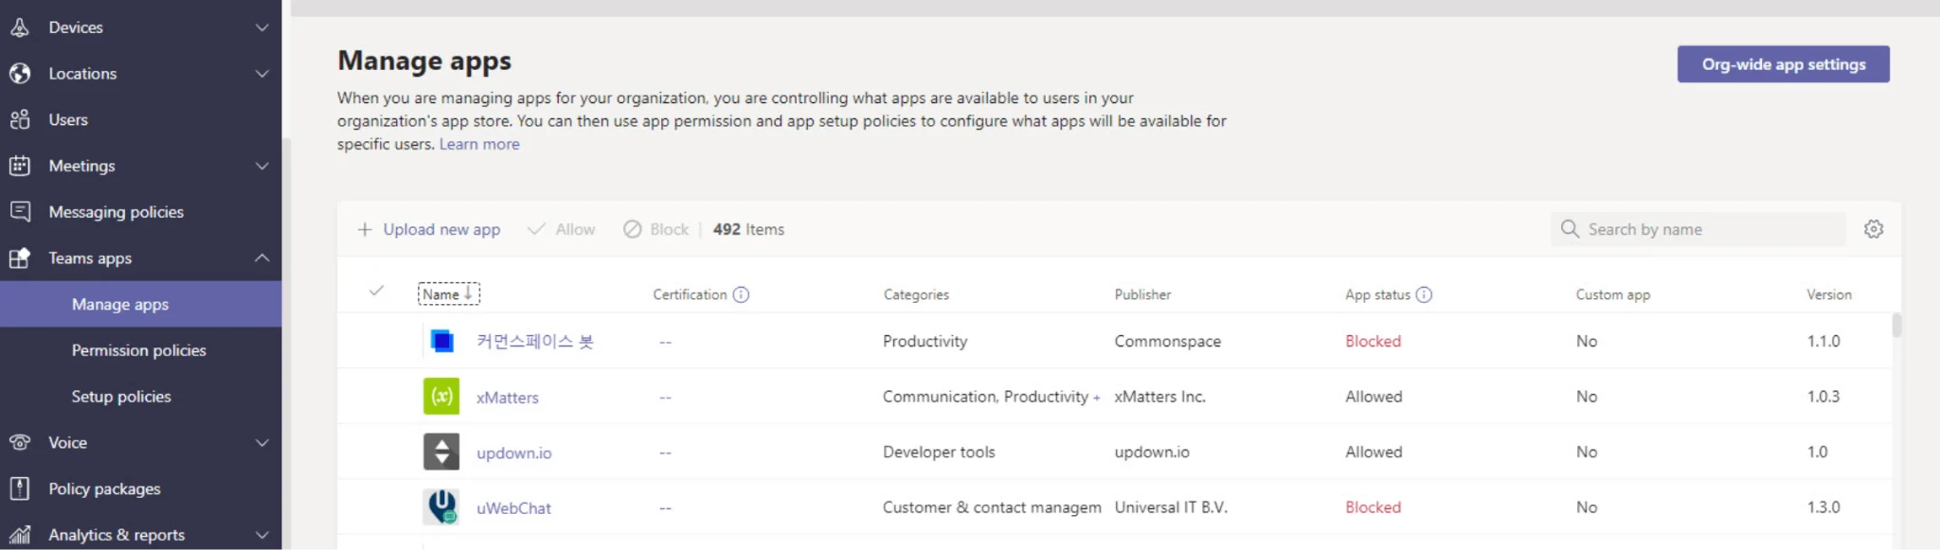Click the Policy packages icon
The width and height of the screenshot is (1940, 550).
coord(20,489)
